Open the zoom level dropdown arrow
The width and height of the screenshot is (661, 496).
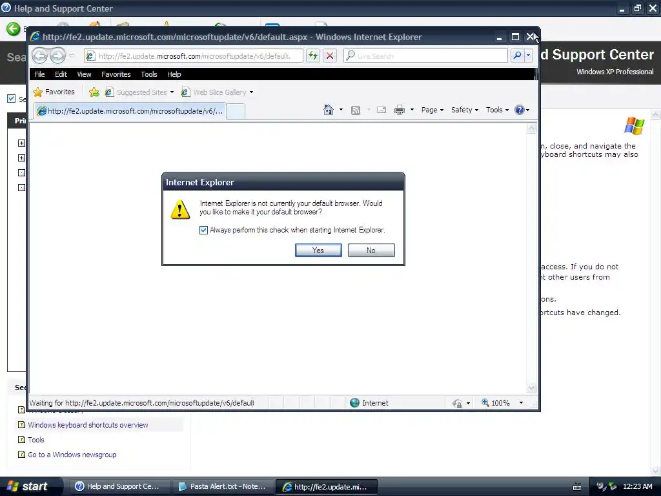[521, 403]
